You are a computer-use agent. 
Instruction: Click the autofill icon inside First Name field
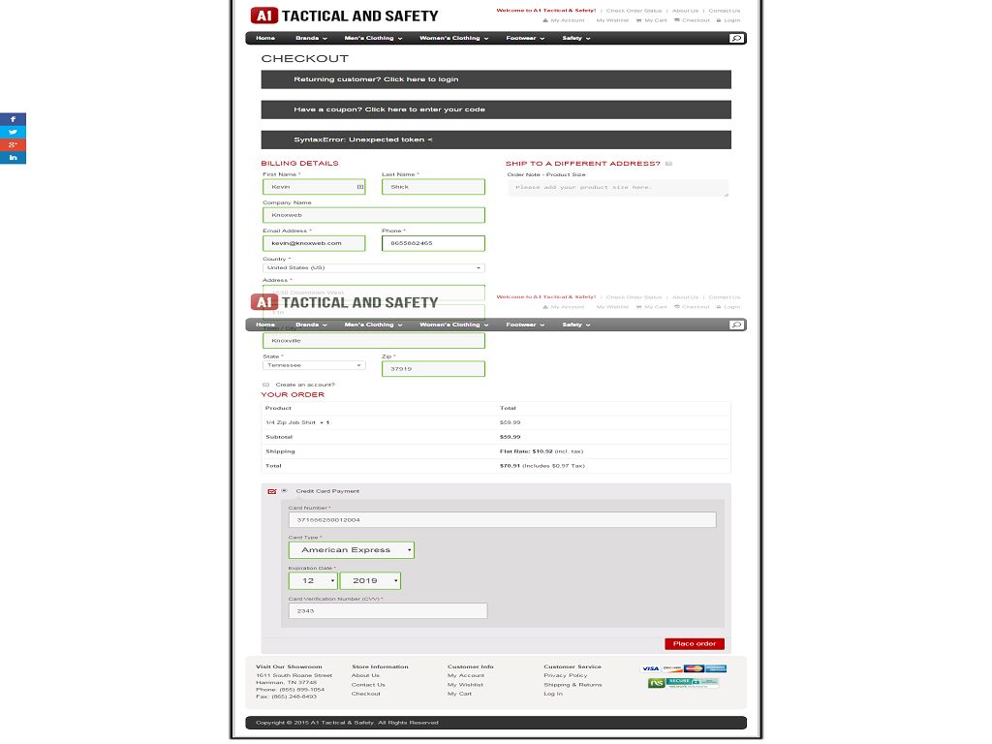pyautogui.click(x=360, y=187)
